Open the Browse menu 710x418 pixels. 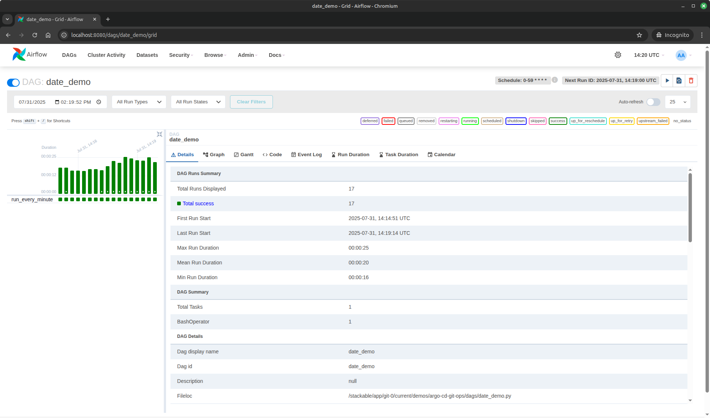[x=215, y=55]
